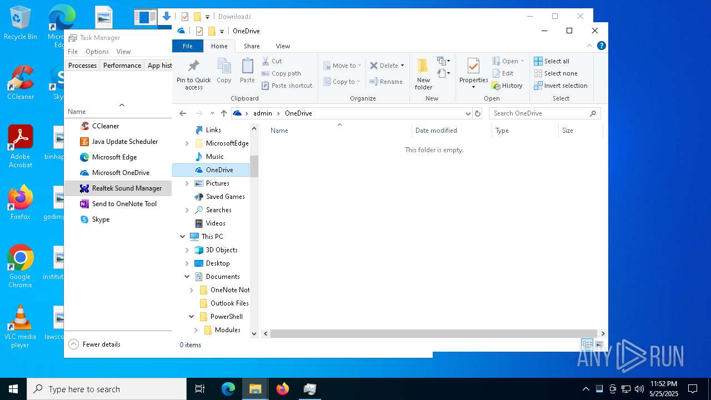Select Links in the navigation pane
711x400 pixels.
(213, 130)
